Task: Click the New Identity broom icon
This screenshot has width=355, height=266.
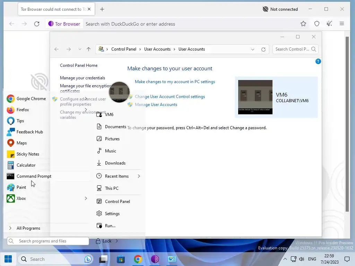Action: pyautogui.click(x=329, y=24)
